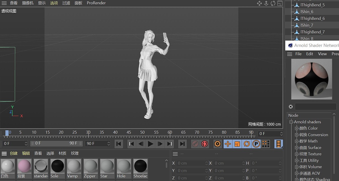The height and width of the screenshot is (181, 339).
Task: Play the animation forwards
Action: point(150,144)
